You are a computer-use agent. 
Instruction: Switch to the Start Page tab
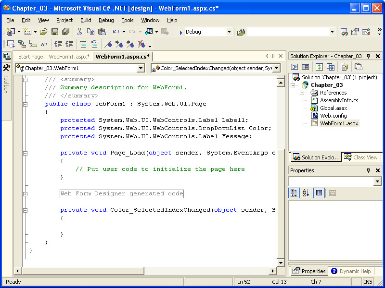point(31,57)
